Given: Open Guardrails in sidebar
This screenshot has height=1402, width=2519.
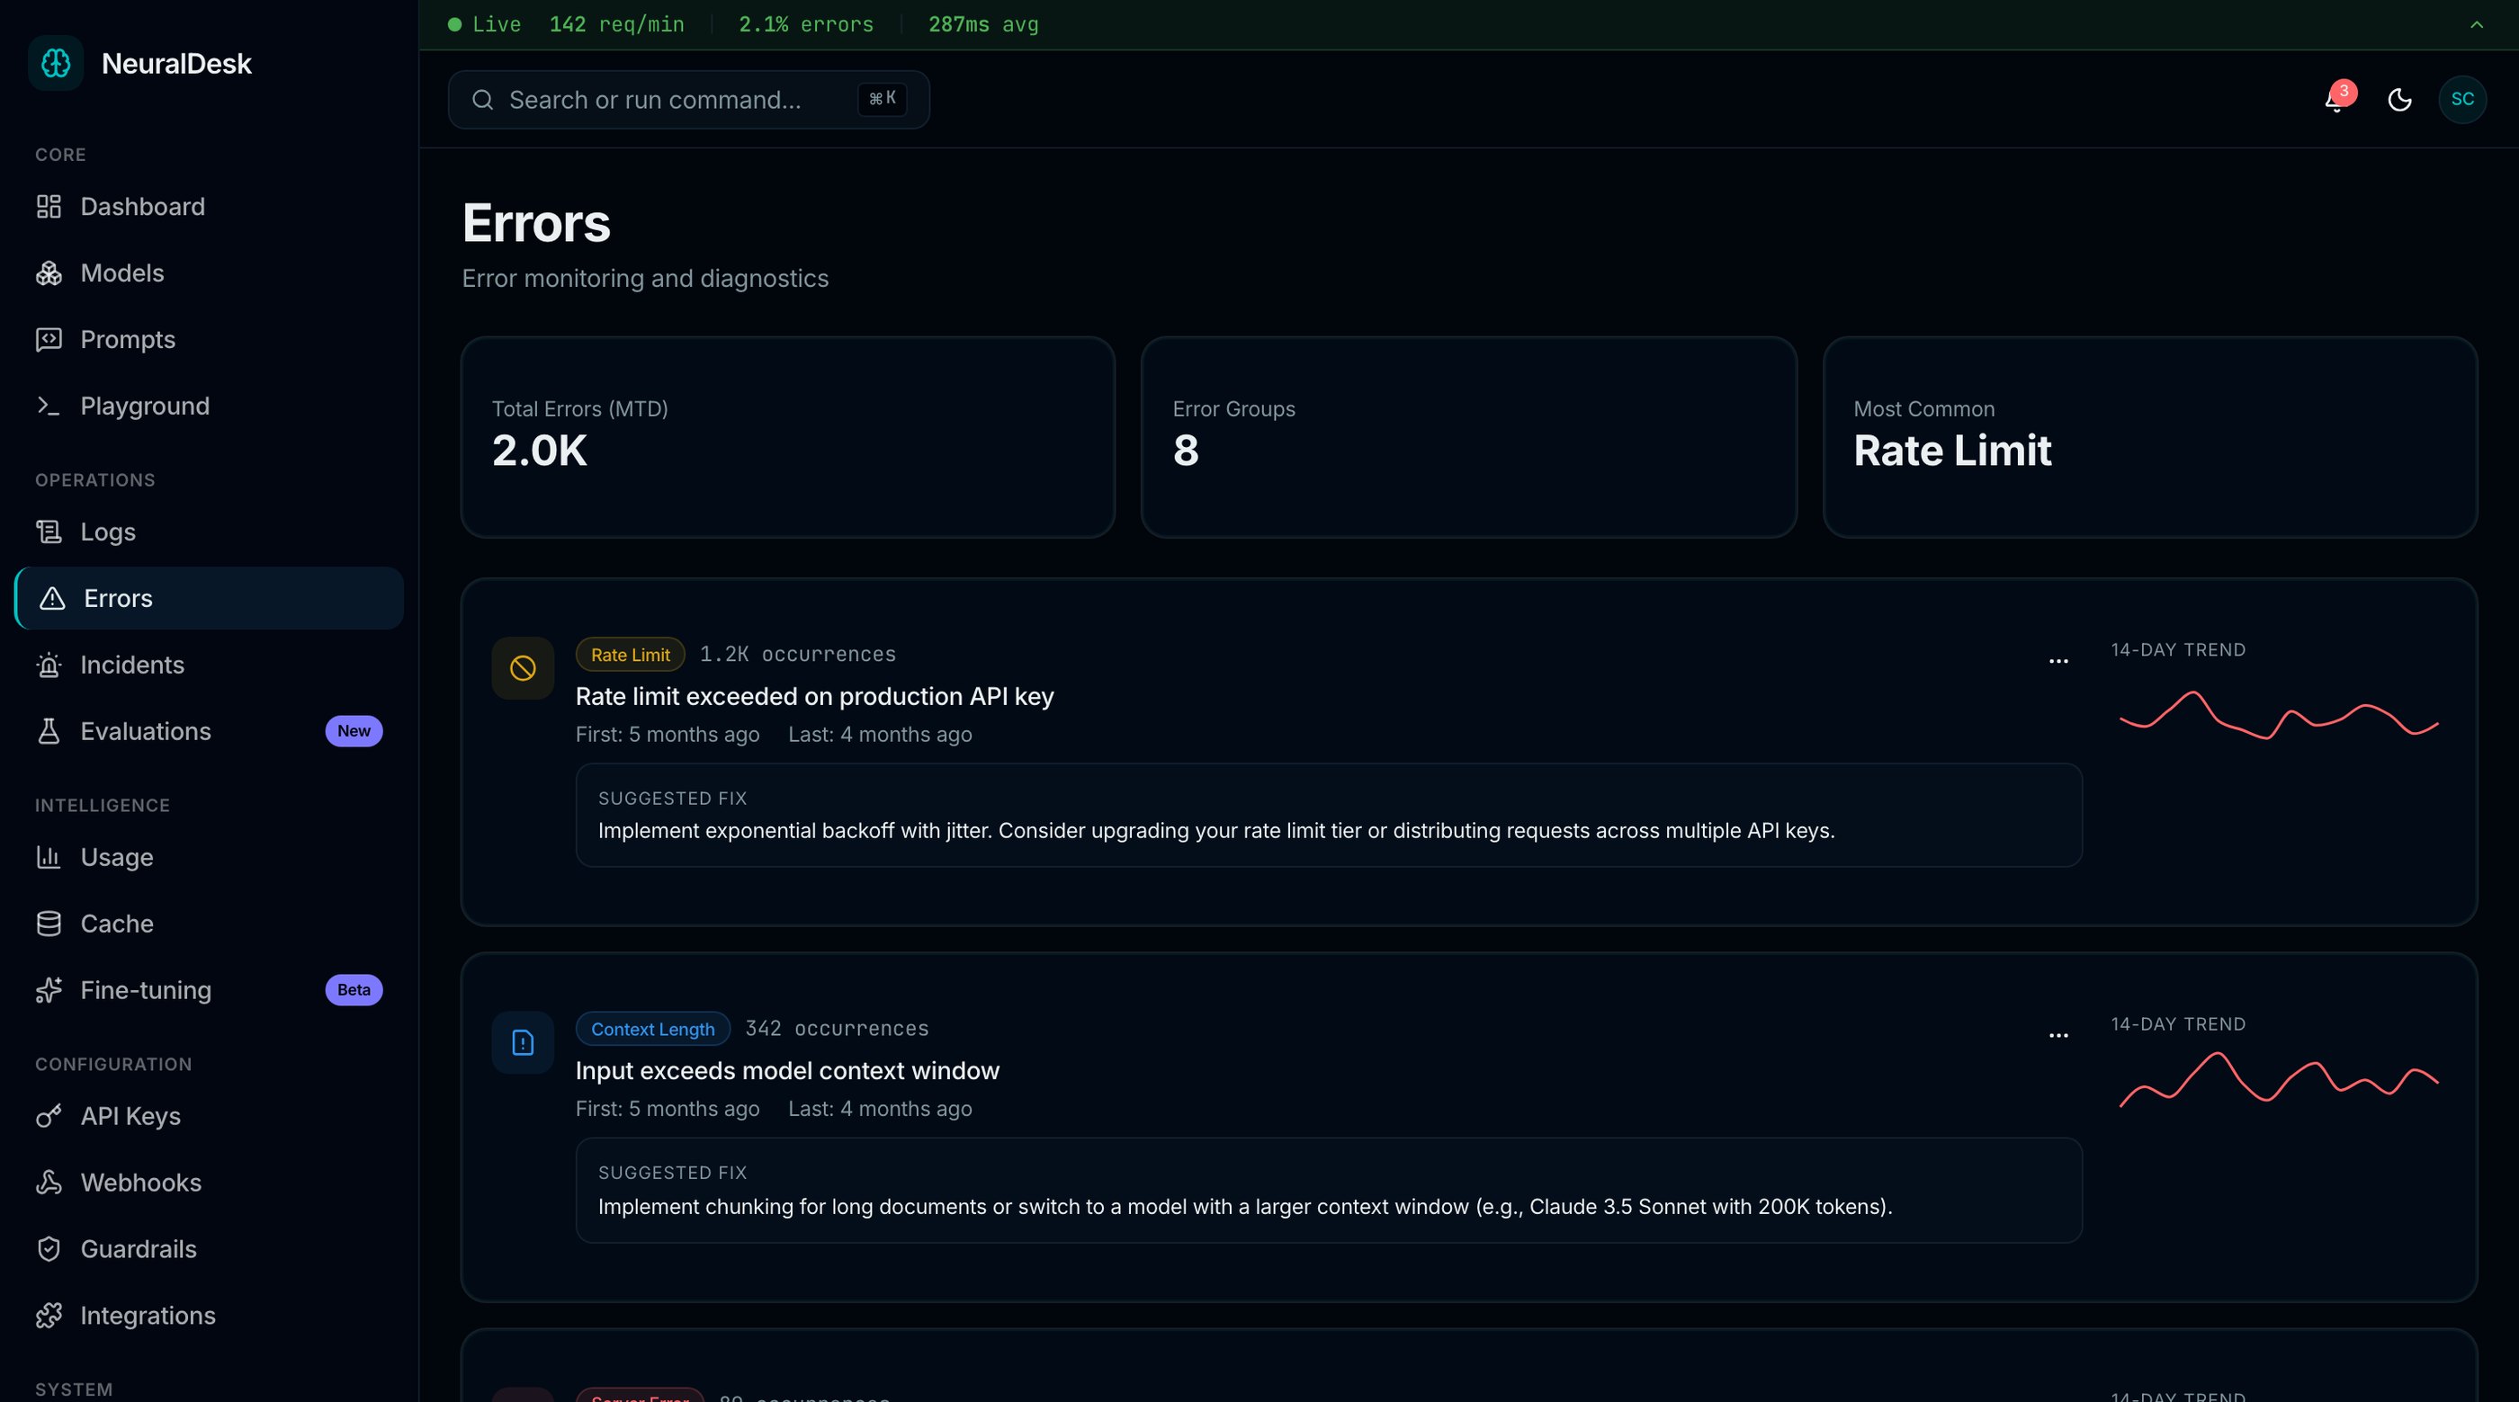Looking at the screenshot, I should click(210, 1249).
